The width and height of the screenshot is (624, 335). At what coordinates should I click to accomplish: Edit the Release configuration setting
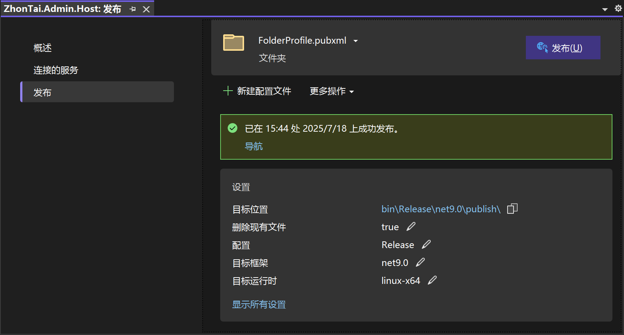click(426, 244)
